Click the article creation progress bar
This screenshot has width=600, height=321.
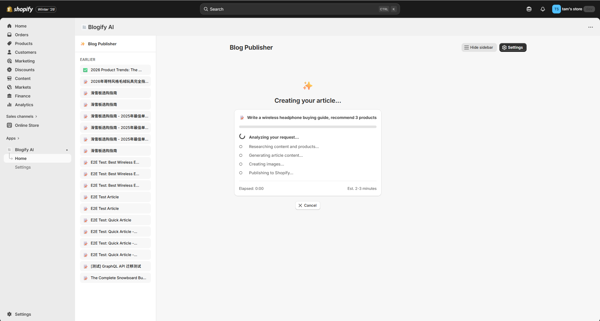(x=307, y=126)
